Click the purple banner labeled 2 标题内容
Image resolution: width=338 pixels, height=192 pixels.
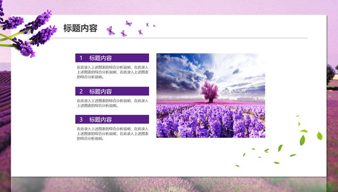[x=112, y=91]
